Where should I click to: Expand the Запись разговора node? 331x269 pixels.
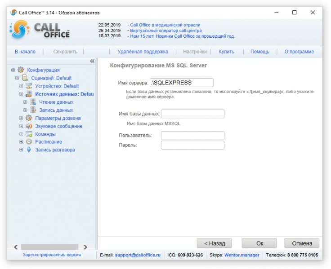21,150
